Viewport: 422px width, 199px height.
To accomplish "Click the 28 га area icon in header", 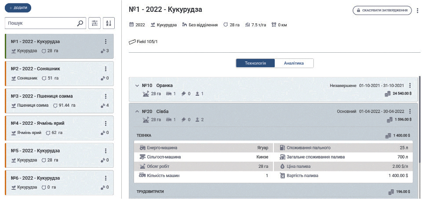I will [x=226, y=25].
